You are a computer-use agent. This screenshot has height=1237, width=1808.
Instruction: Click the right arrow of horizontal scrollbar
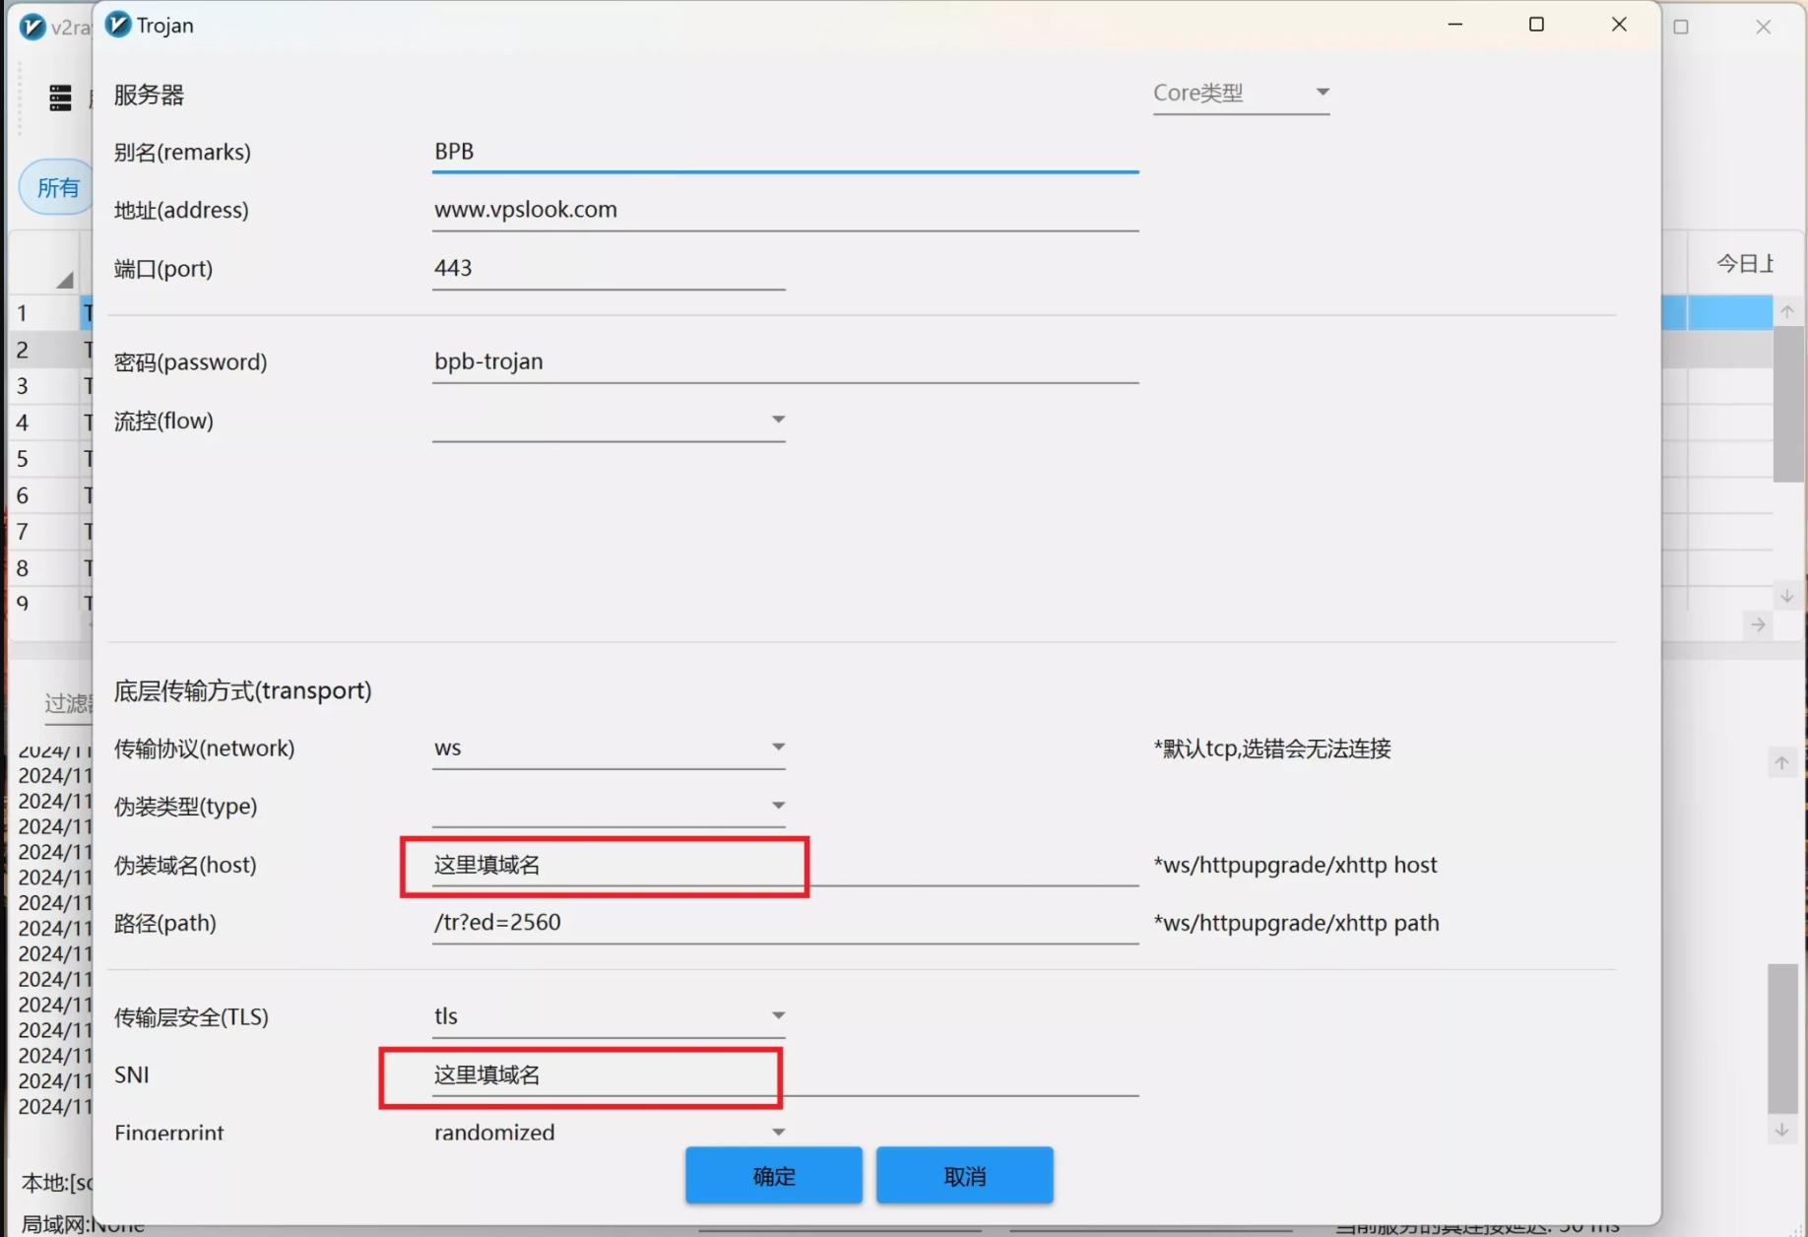pyautogui.click(x=1758, y=624)
